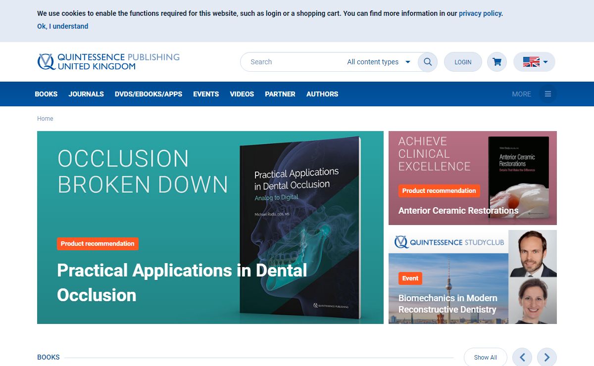Open the PARTNER menu
This screenshot has width=594, height=366.
(280, 94)
